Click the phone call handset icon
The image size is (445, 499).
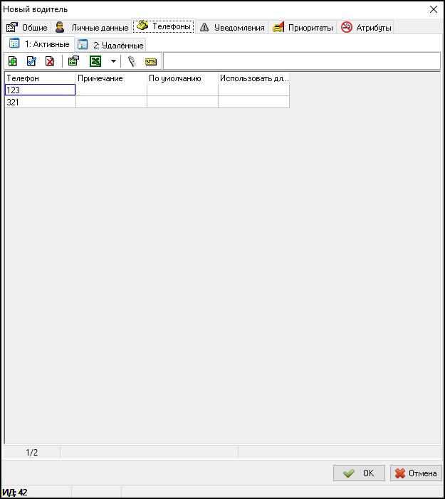[x=132, y=61]
